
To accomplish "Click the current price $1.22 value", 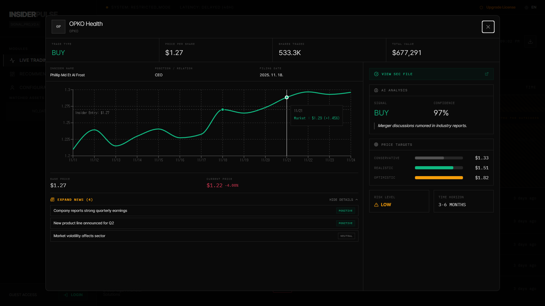I will [214, 185].
